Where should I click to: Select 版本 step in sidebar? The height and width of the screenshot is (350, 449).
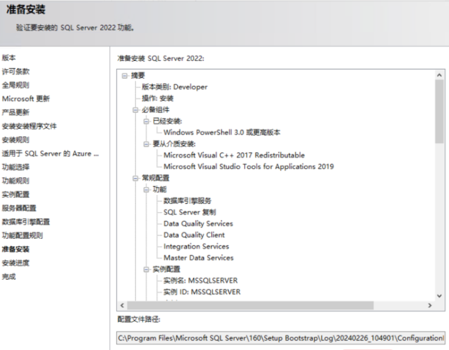(9, 58)
